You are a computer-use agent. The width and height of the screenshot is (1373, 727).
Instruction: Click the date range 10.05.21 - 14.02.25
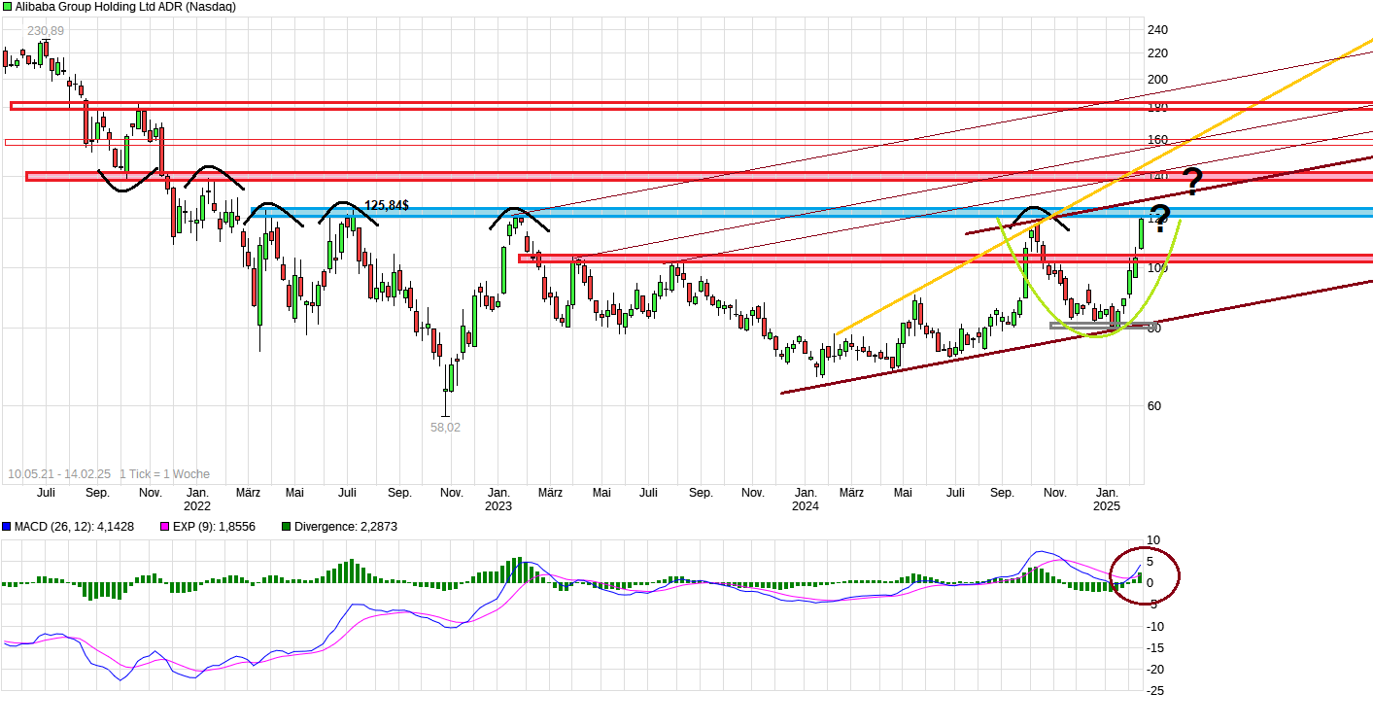coord(58,474)
